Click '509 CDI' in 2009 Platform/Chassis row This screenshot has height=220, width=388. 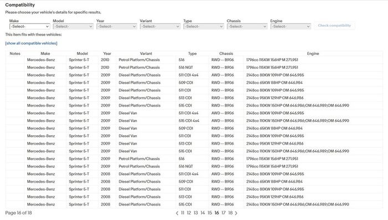[x=186, y=83]
